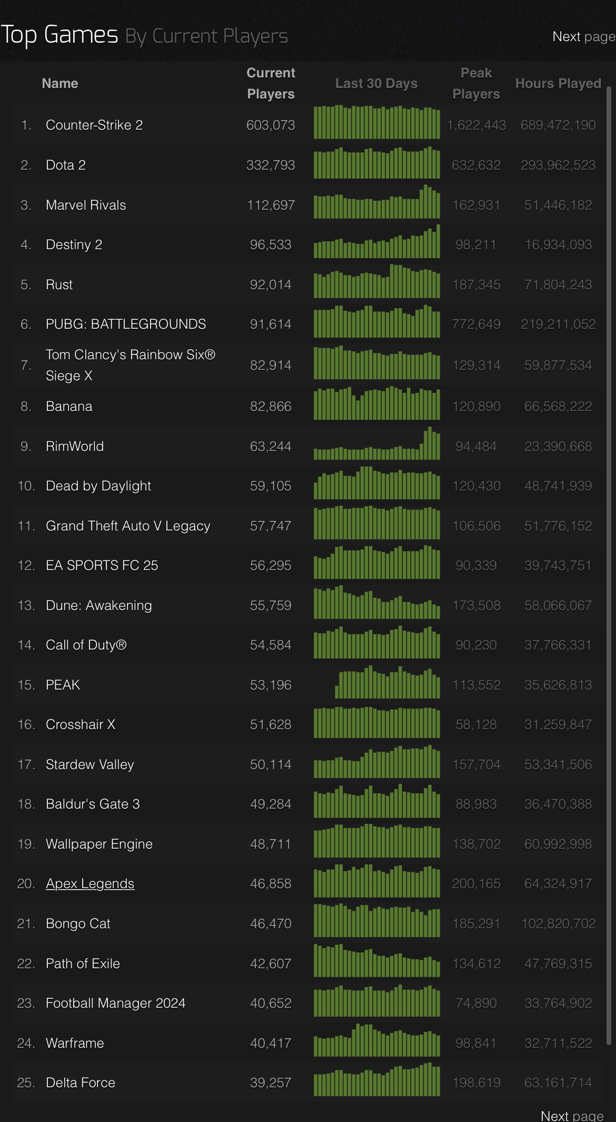This screenshot has width=616, height=1122.
Task: Select Delta Force current players 39,257
Action: click(271, 1082)
